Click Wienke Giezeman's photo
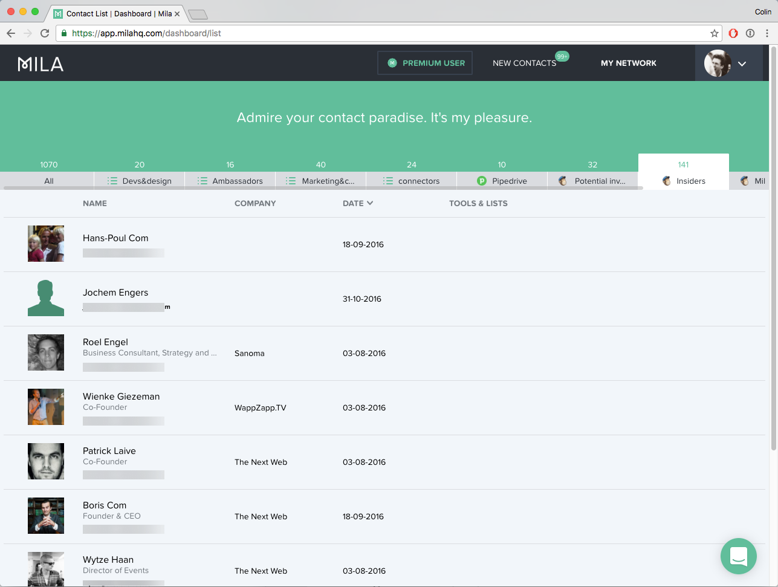Viewport: 778px width, 587px height. (46, 407)
